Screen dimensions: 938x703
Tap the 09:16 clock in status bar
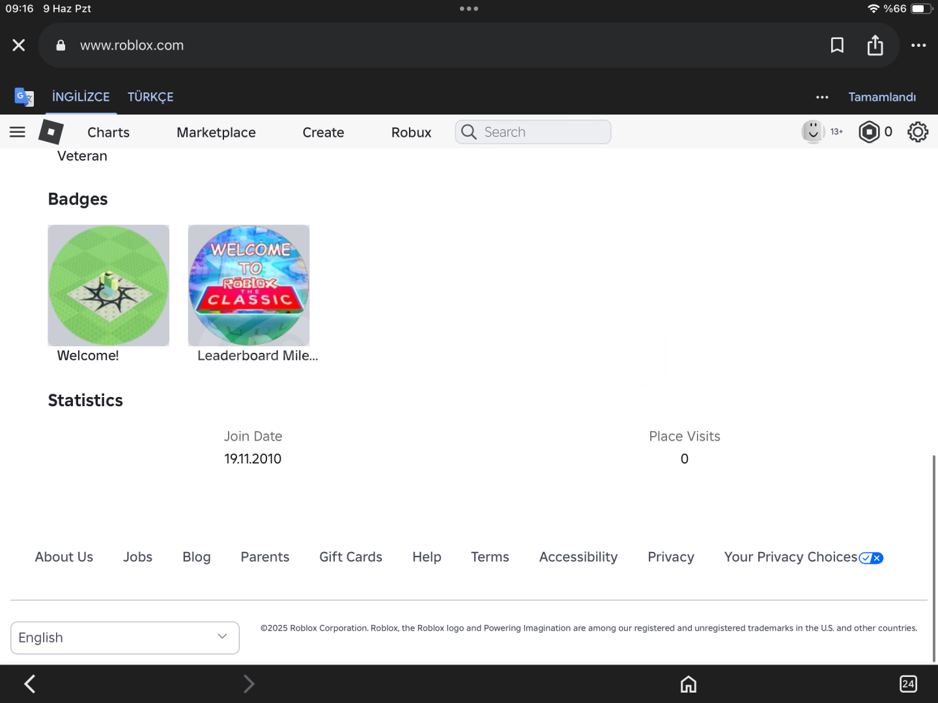coord(20,8)
